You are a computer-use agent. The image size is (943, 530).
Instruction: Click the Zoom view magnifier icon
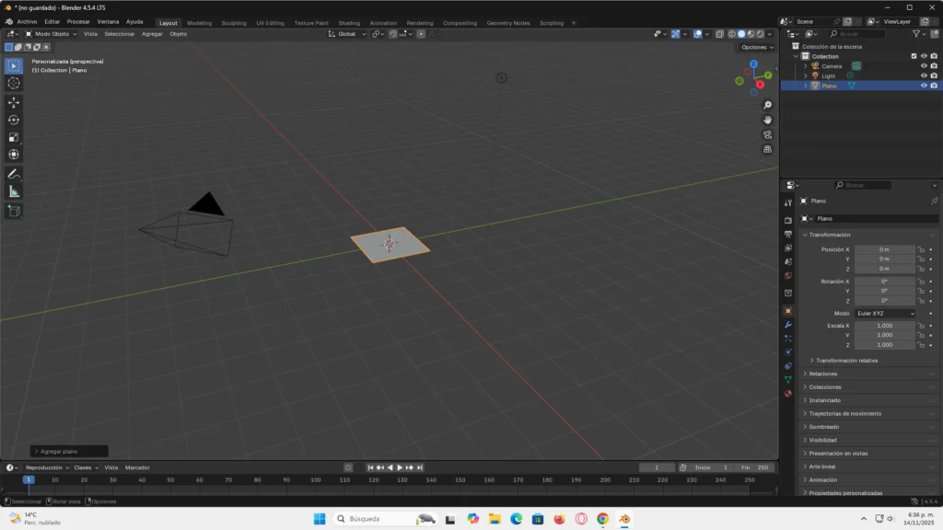click(x=767, y=105)
